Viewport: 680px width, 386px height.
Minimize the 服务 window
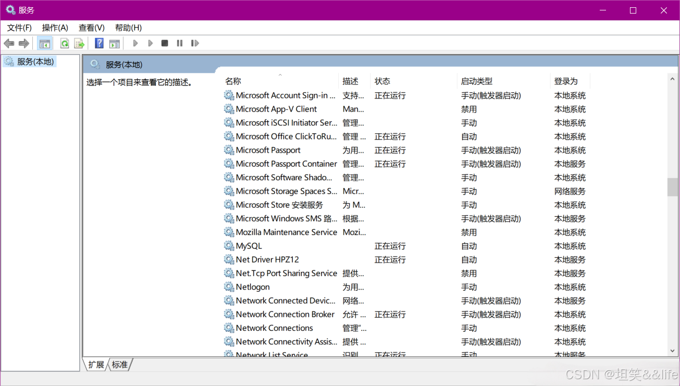tap(603, 10)
